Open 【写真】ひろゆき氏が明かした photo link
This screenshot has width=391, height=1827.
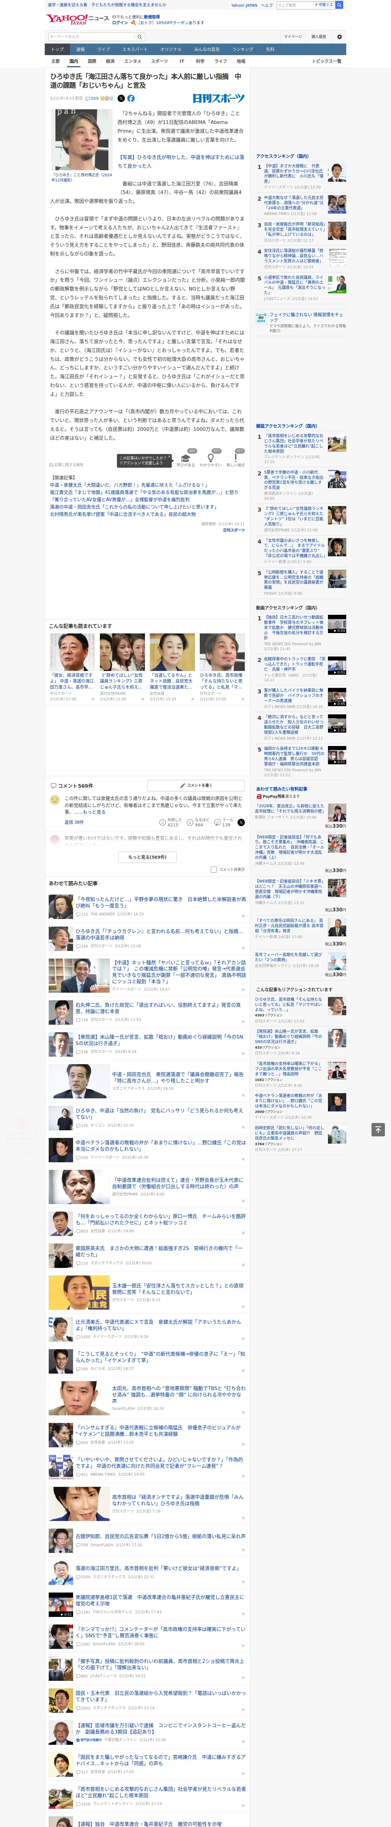pyautogui.click(x=180, y=161)
